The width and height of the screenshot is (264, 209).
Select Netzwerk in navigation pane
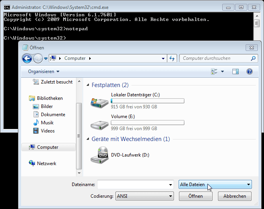46,164
